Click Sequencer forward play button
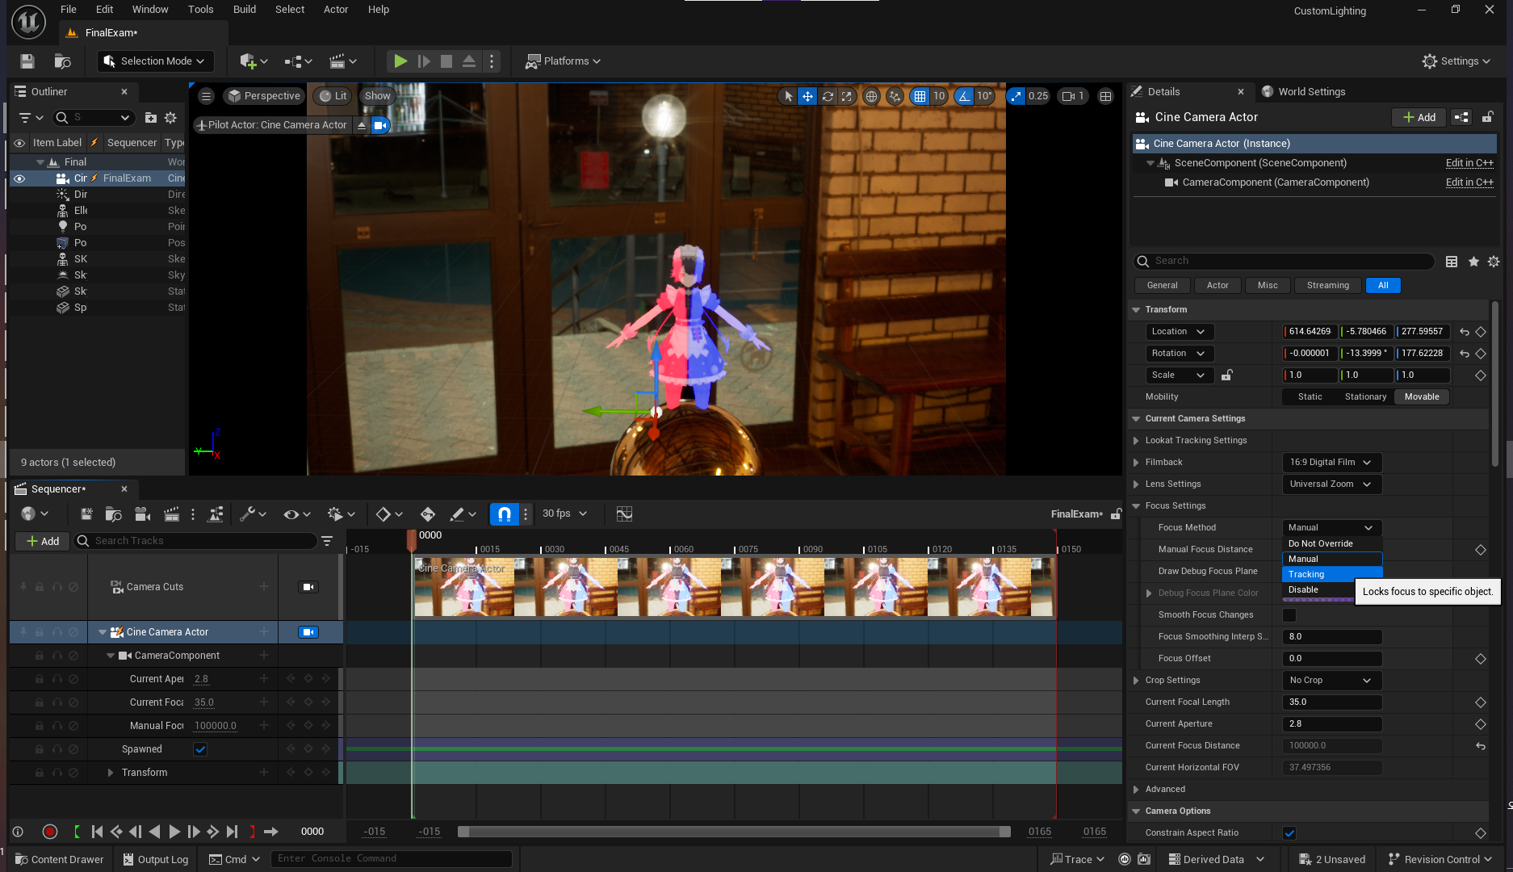 pyautogui.click(x=174, y=832)
